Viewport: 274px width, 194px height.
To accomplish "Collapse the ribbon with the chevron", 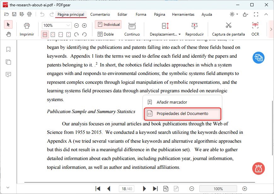I will (x=267, y=14).
